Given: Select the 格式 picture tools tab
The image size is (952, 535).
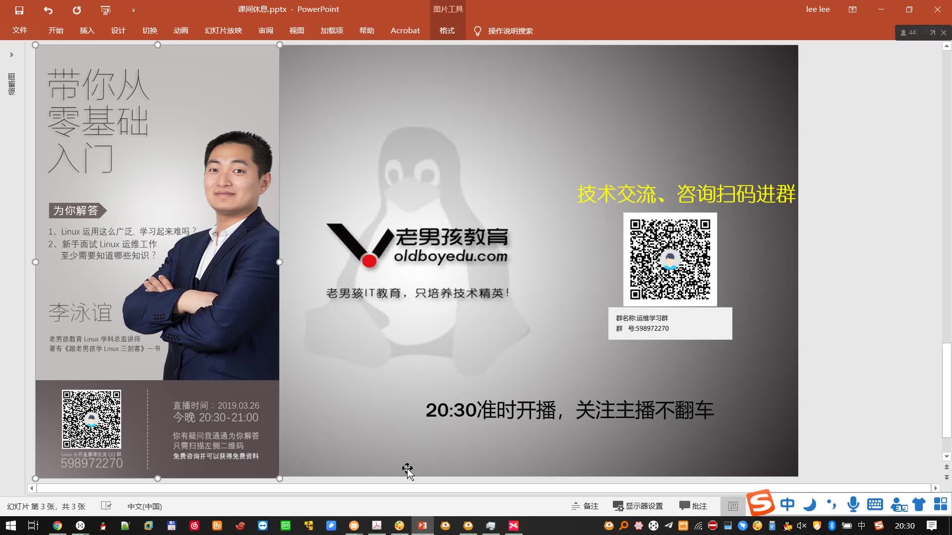Looking at the screenshot, I should pos(447,31).
